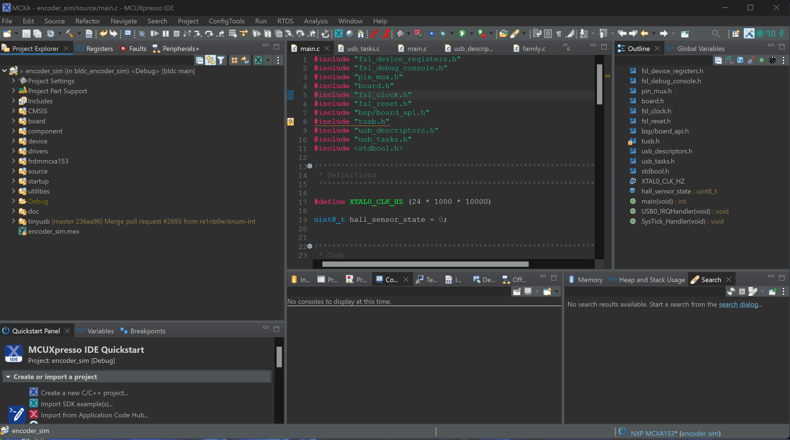Click the green Run play button
This screenshot has width=790, height=440.
click(x=462, y=33)
